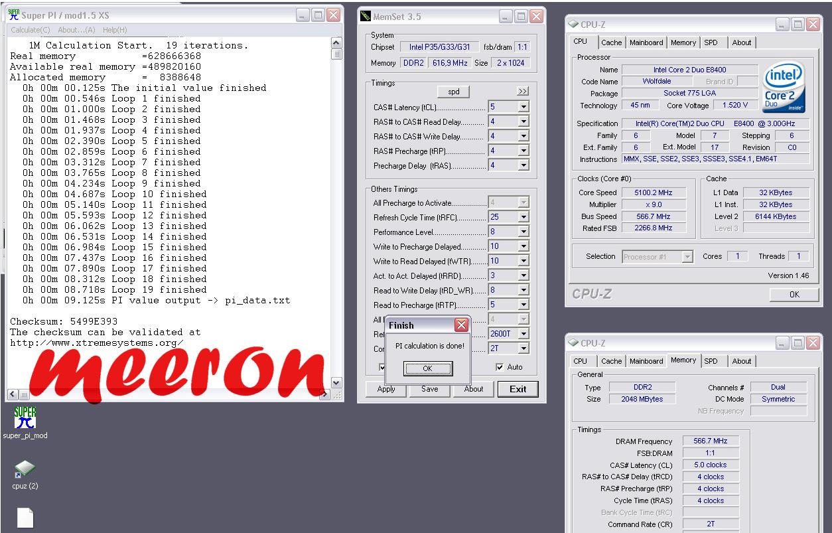Open the Processor #1 selection dropdown in CPU-Z

point(687,256)
